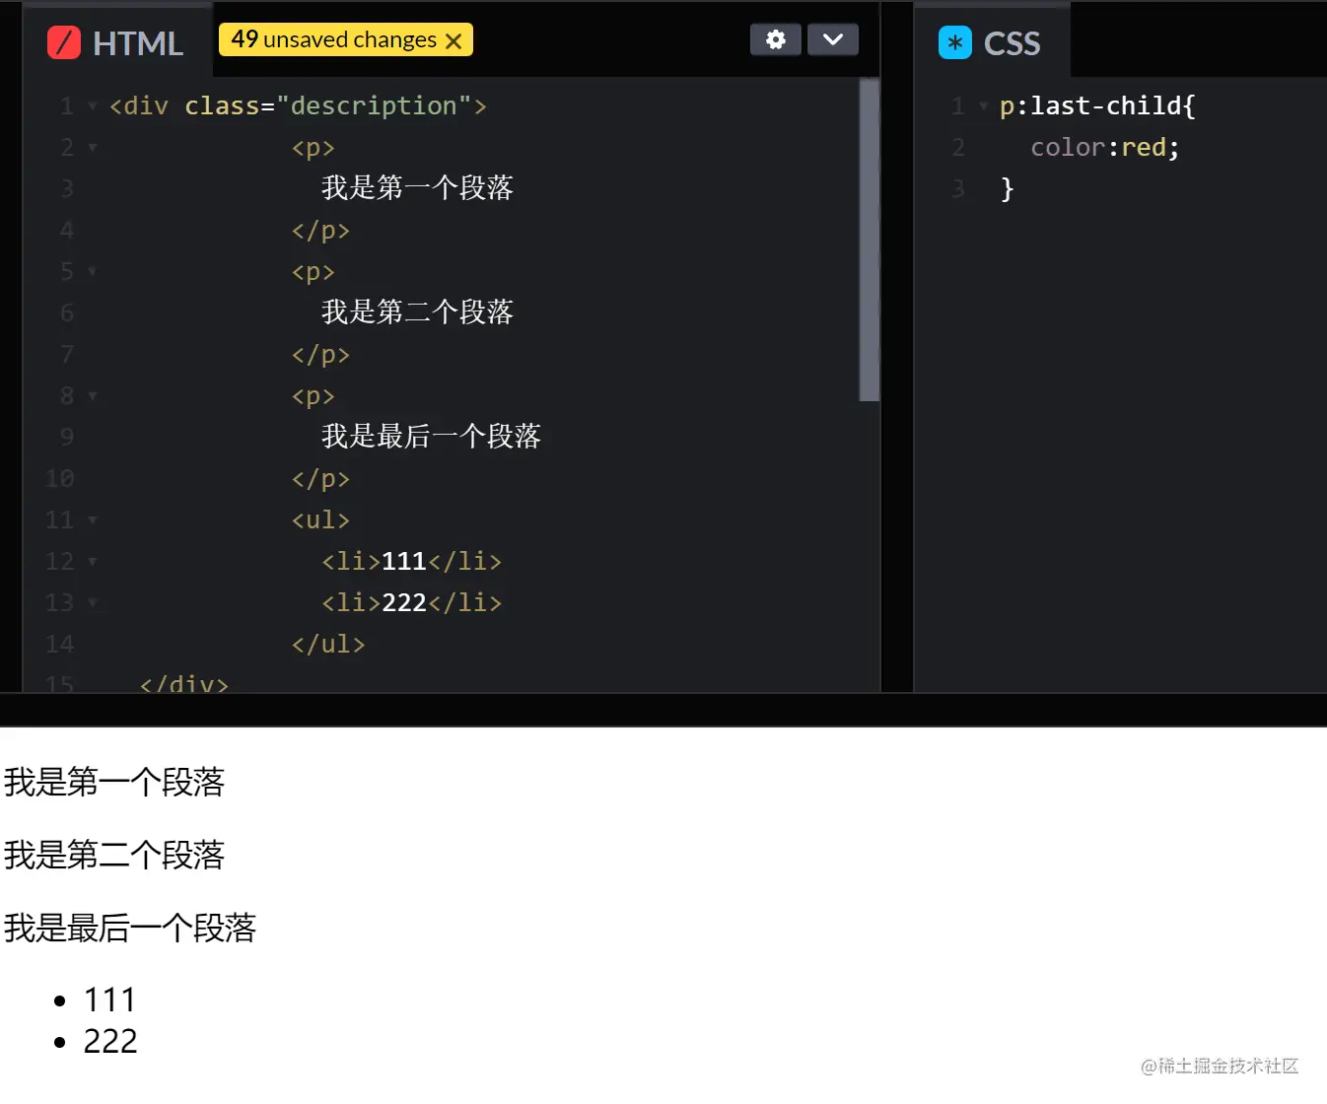
Task: Click preview paragraph 我是最后一个段落
Action: pos(130,928)
